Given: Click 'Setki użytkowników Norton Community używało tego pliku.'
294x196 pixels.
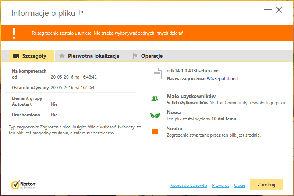Looking at the screenshot, I should click(226, 103).
